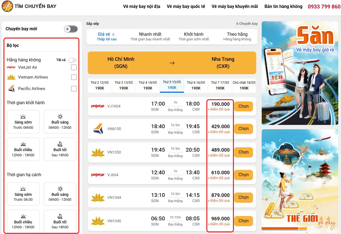The height and width of the screenshot is (234, 341).
Task: Click the TÌM CHUYẾN BAY site title
Action: click(36, 6)
